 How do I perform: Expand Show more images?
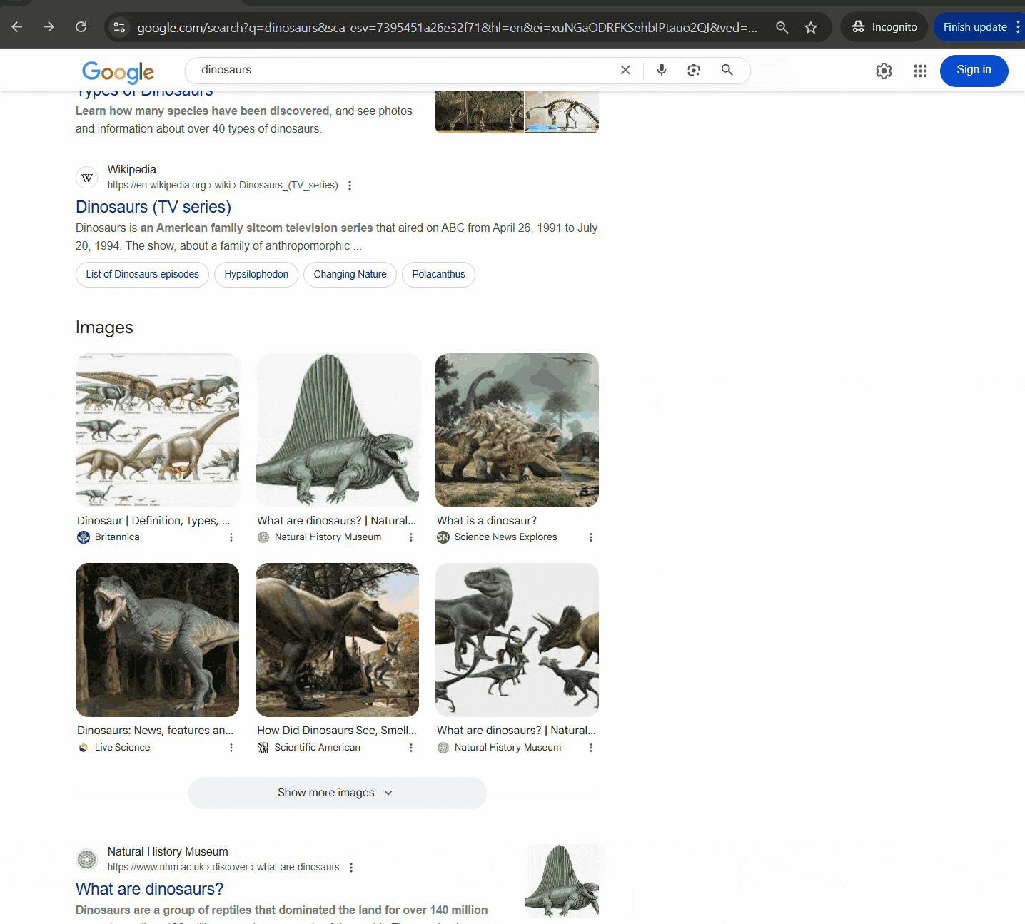click(x=337, y=793)
